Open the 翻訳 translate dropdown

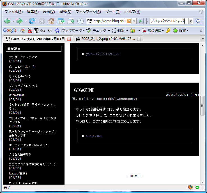tap(127, 31)
